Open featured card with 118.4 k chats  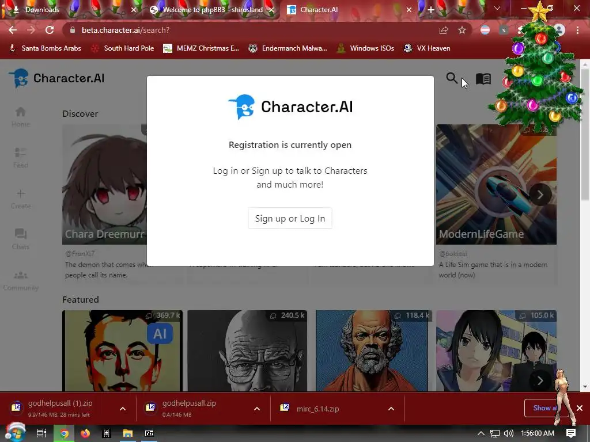(x=372, y=350)
